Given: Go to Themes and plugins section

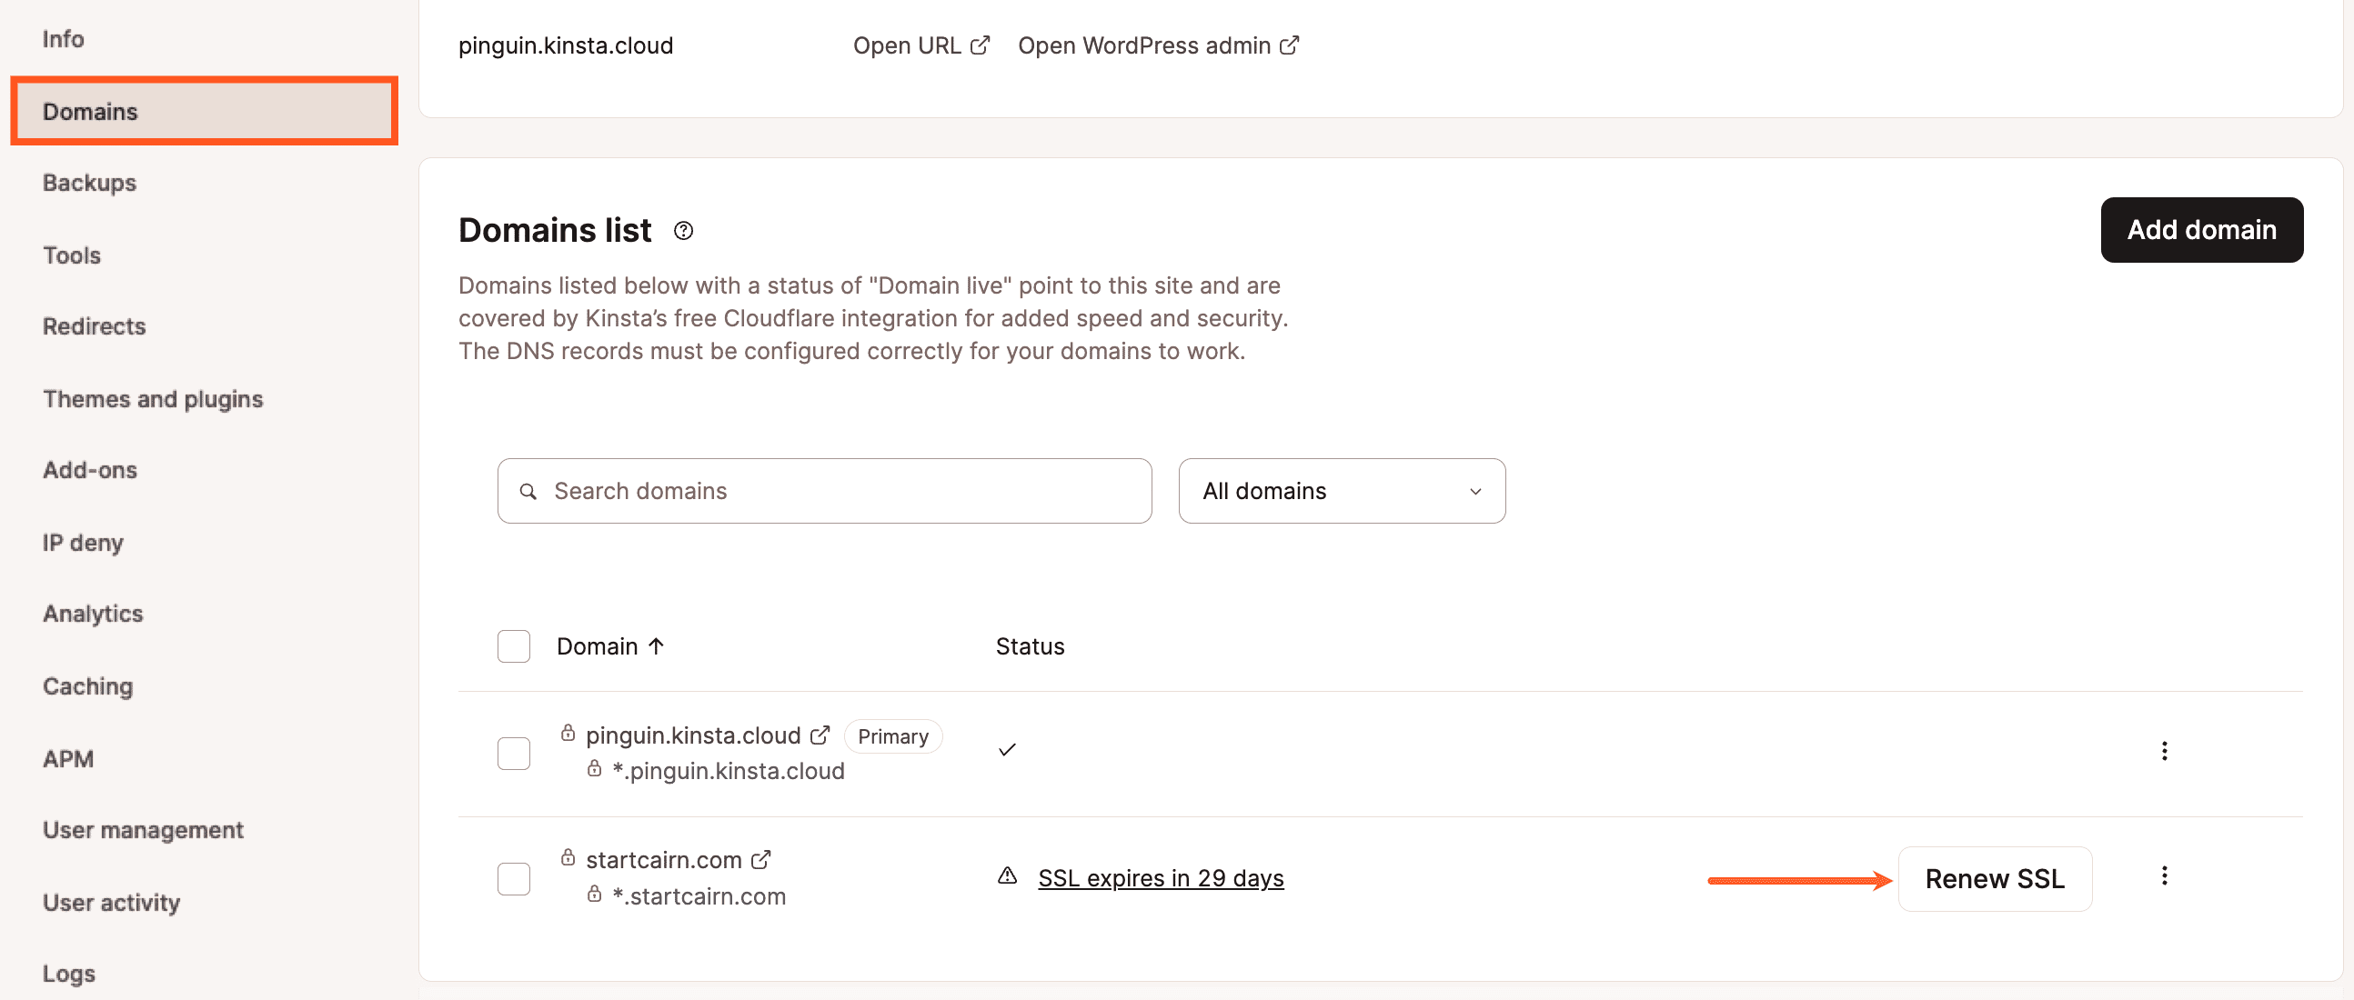Looking at the screenshot, I should tap(153, 399).
